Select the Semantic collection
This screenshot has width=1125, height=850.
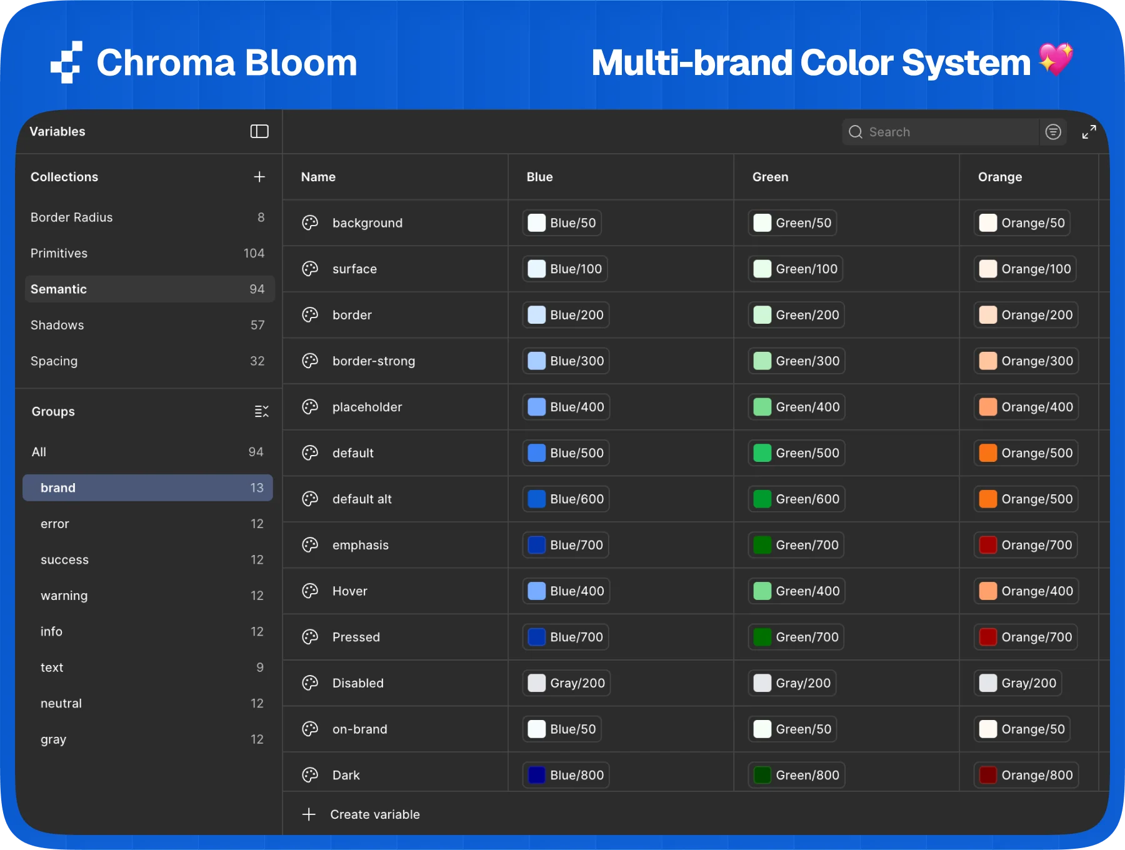click(149, 289)
